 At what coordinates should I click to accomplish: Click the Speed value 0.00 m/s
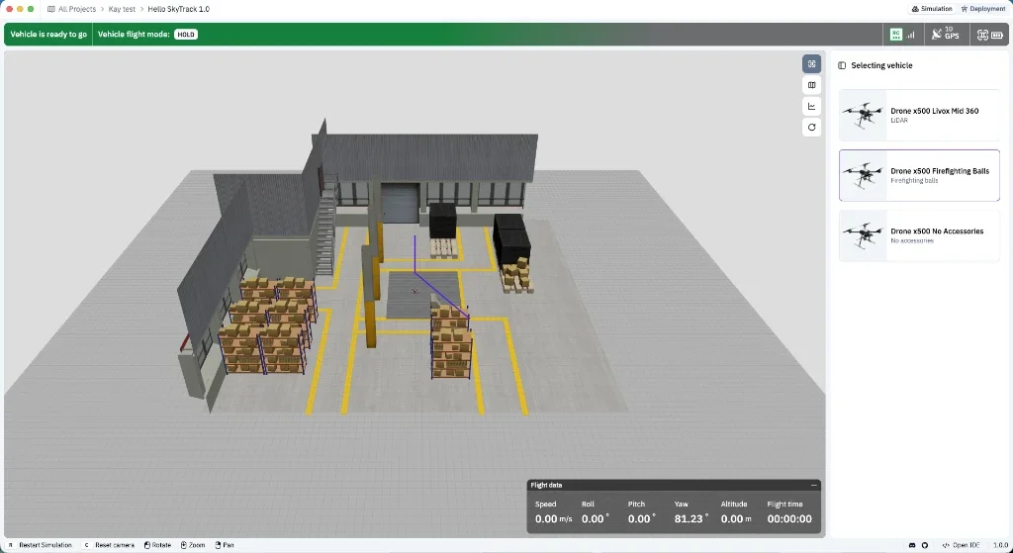554,518
